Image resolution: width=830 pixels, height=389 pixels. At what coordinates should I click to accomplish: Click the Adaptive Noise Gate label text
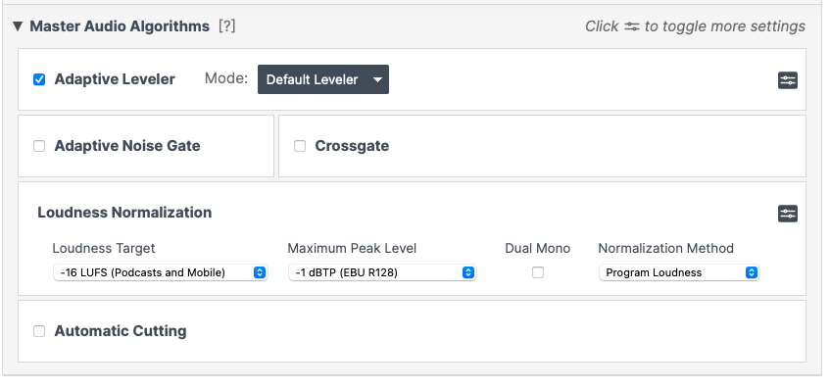tap(127, 146)
